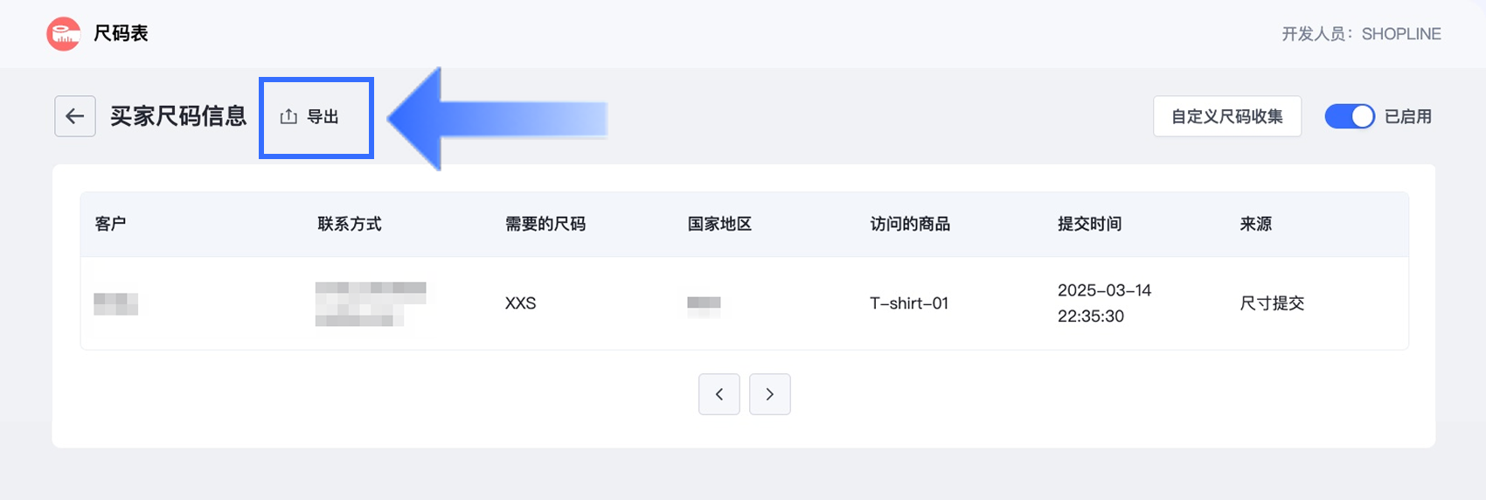Click the 客户 column header

click(x=110, y=225)
